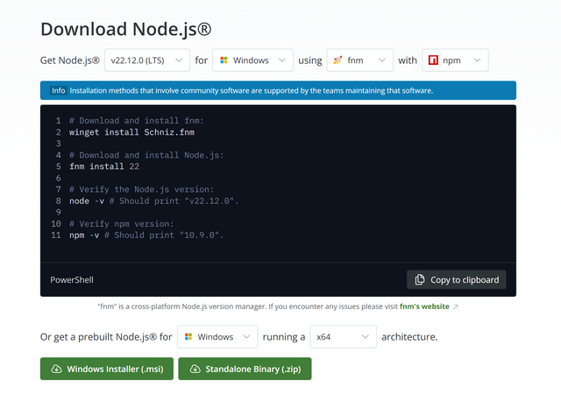Click the fnm rocket icon

coord(337,60)
